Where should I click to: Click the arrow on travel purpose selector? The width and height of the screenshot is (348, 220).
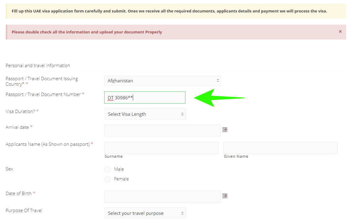tap(183, 213)
